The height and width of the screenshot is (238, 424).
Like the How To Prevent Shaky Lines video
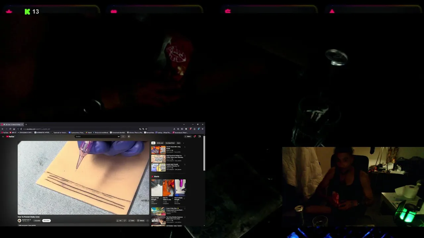[x=119, y=220]
